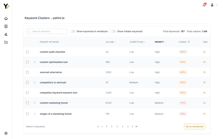Expand the content optimization tool cluster

35,62
